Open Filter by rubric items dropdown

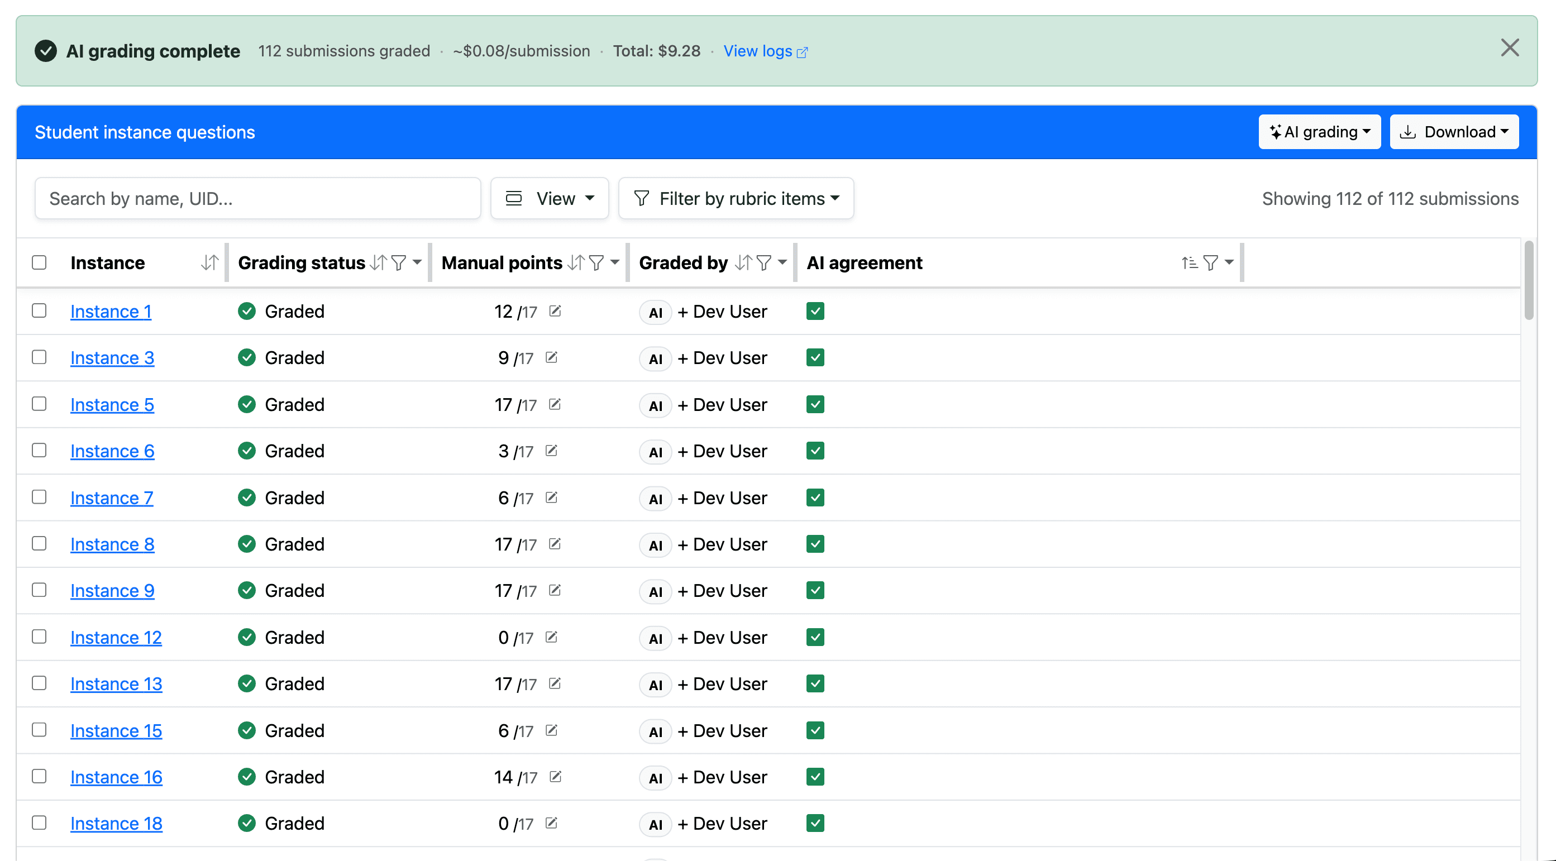736,198
